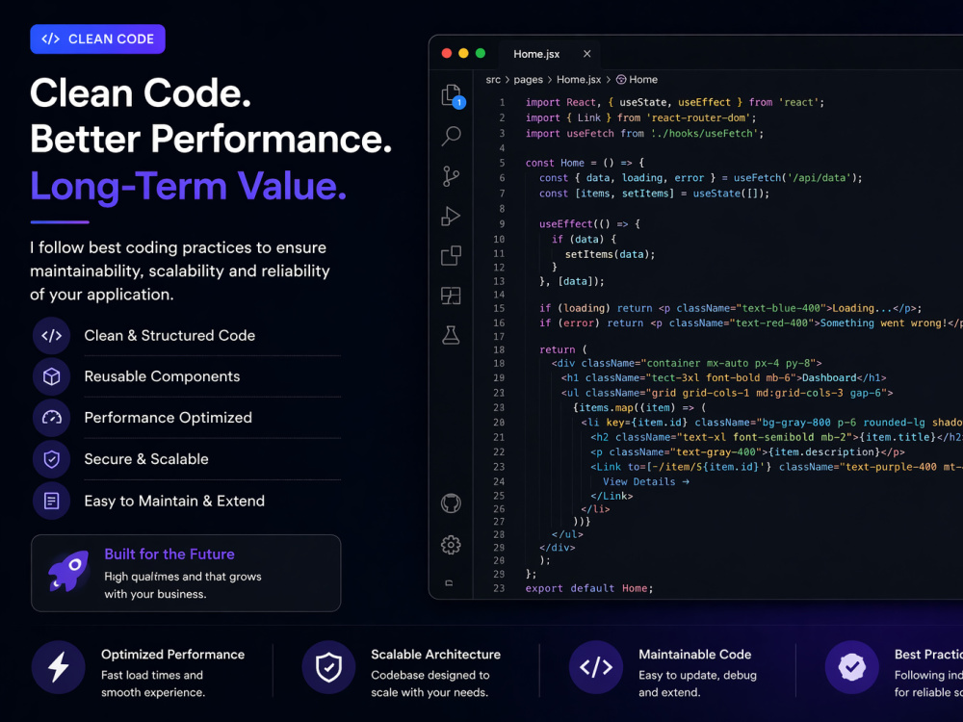Click the Home.jsx breadcrumb segment
Viewport: 963px width, 722px height.
(579, 80)
